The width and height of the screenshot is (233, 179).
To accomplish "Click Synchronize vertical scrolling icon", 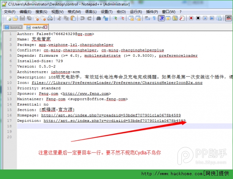I will click(131, 18).
